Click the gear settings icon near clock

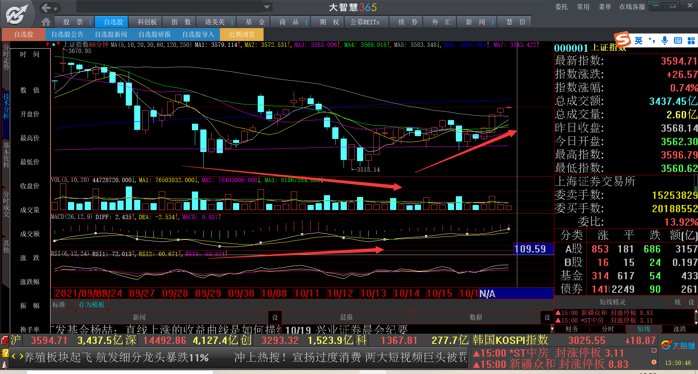(654, 362)
